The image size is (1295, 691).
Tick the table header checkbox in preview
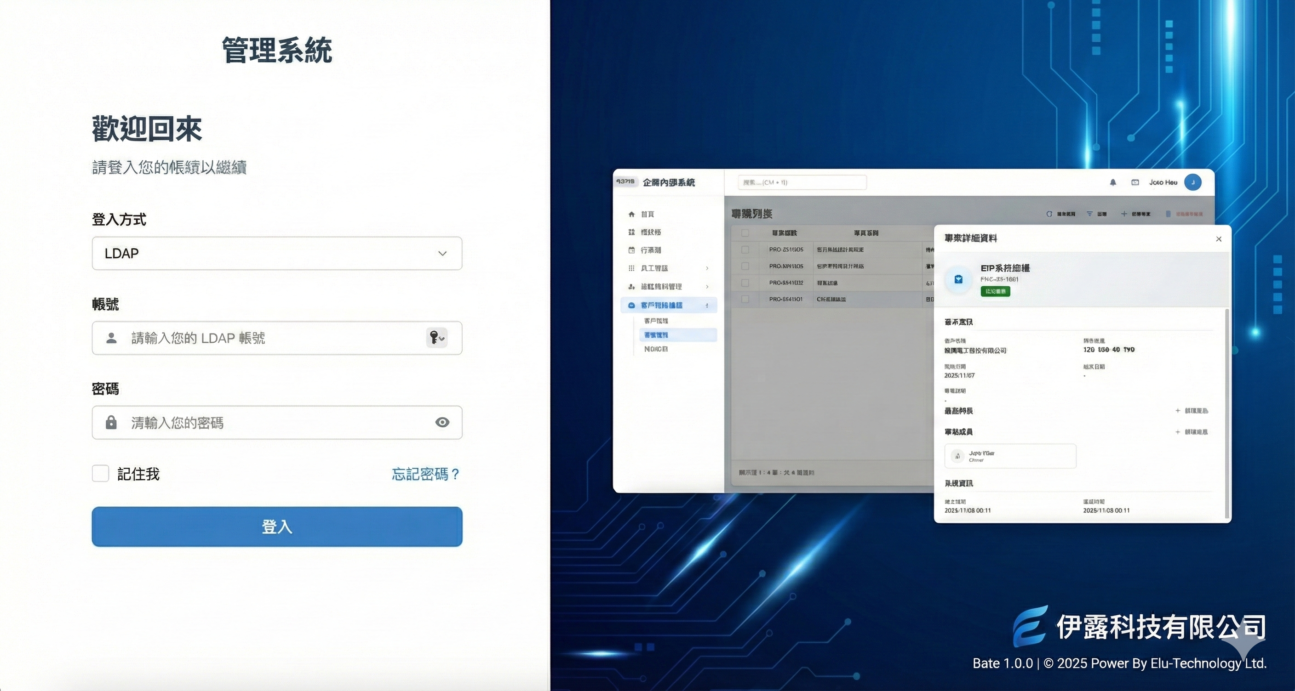[x=745, y=233]
